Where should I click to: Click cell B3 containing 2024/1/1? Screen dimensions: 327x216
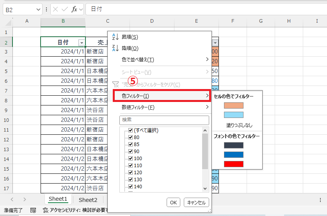point(63,52)
